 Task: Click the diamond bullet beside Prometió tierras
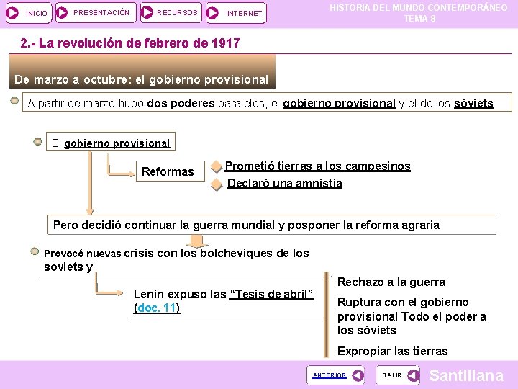click(x=217, y=167)
